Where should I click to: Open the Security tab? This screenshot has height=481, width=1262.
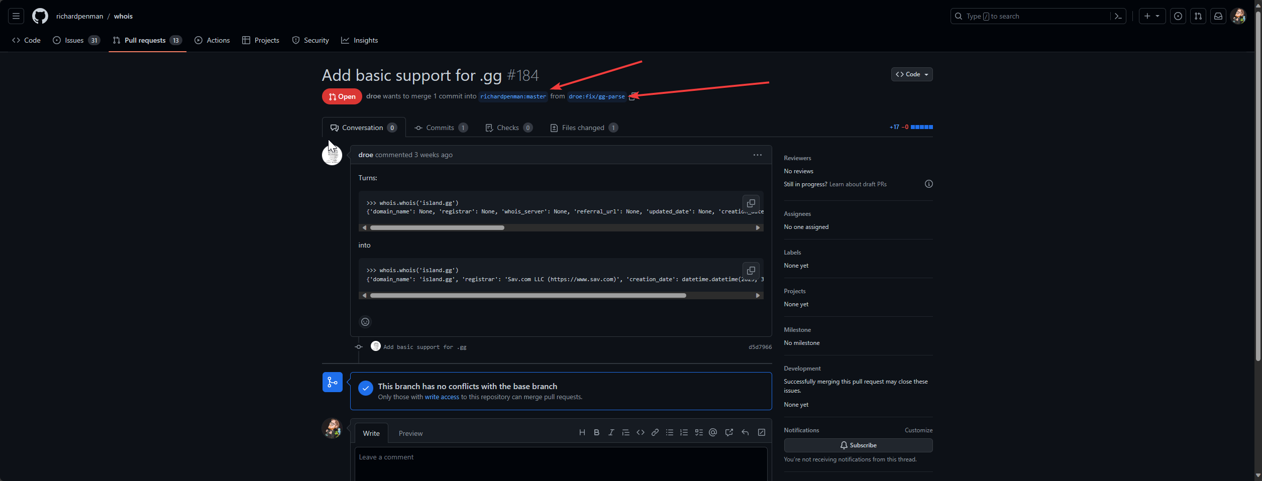(310, 40)
